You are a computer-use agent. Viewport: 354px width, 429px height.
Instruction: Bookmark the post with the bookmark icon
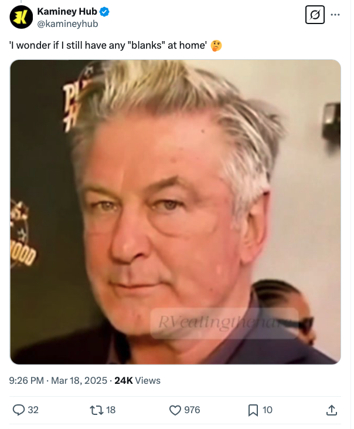click(253, 410)
